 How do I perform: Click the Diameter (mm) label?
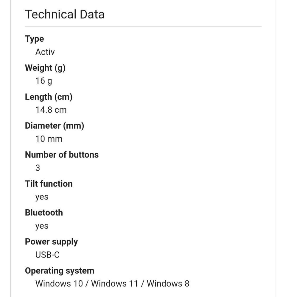click(x=55, y=126)
